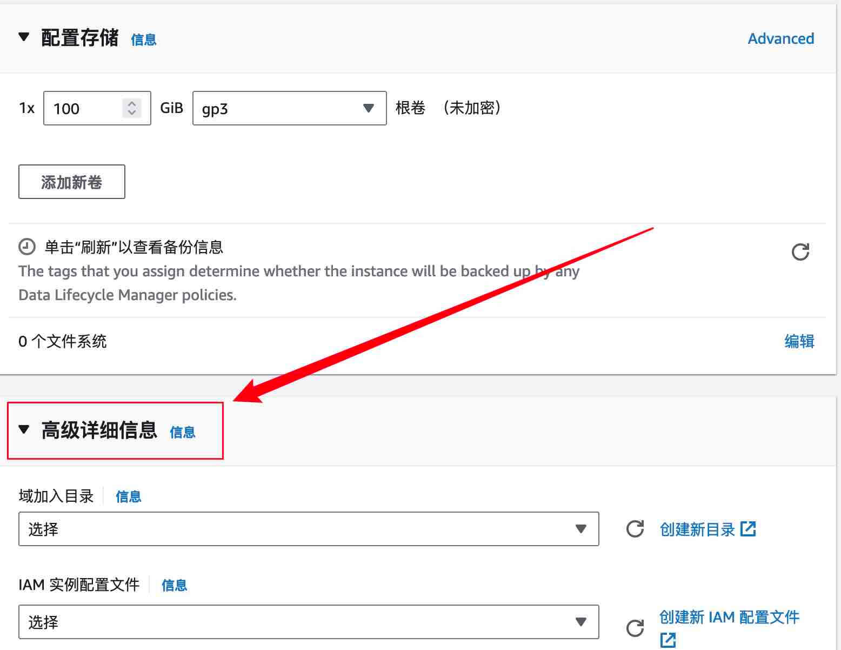Screen dimensions: 841x650
Task: Open 信息 link next to IAM 实例配置文件
Action: click(175, 585)
